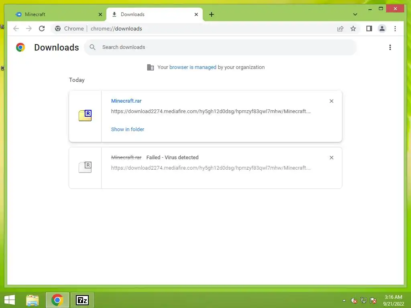Open the Action Center flag icon
This screenshot has height=308, width=411.
(x=373, y=300)
